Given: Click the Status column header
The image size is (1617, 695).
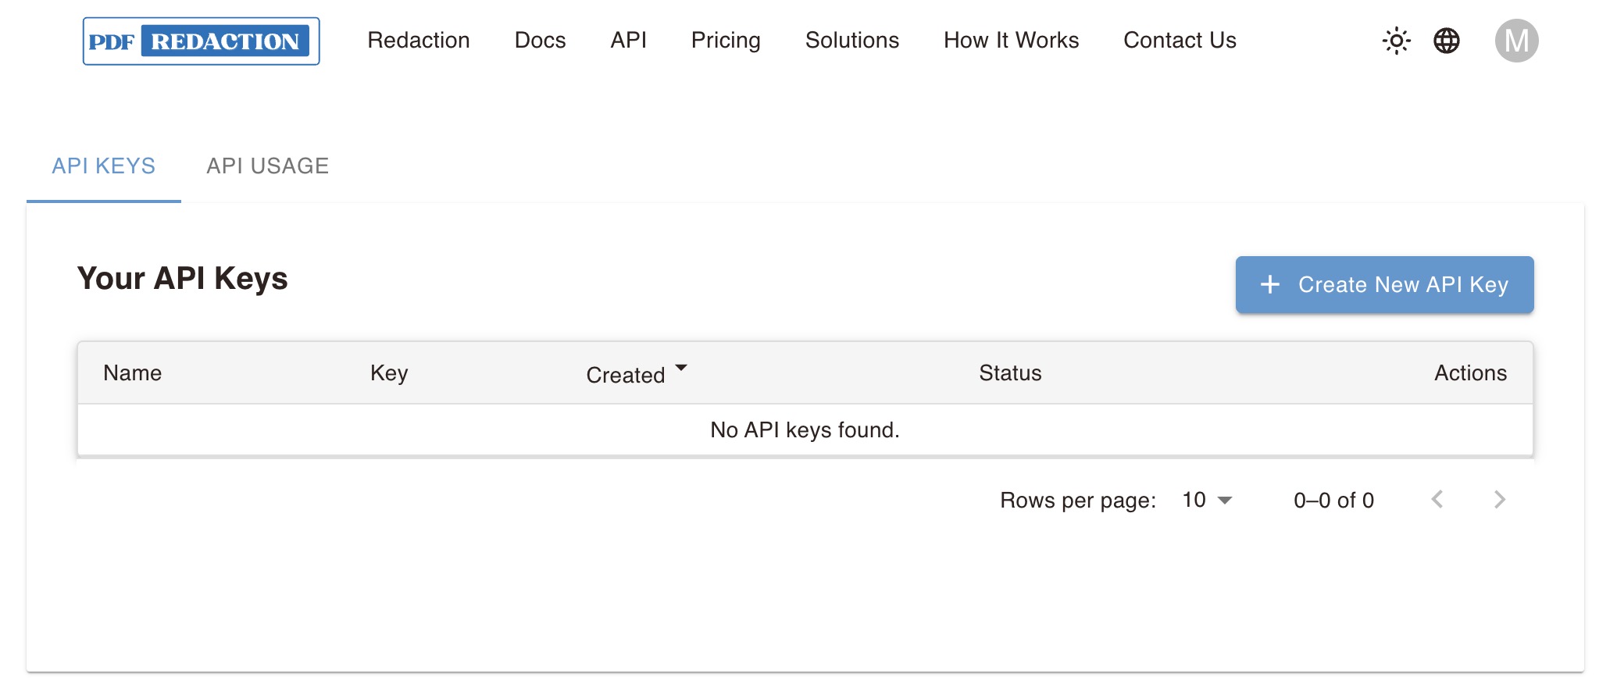Looking at the screenshot, I should [1010, 373].
